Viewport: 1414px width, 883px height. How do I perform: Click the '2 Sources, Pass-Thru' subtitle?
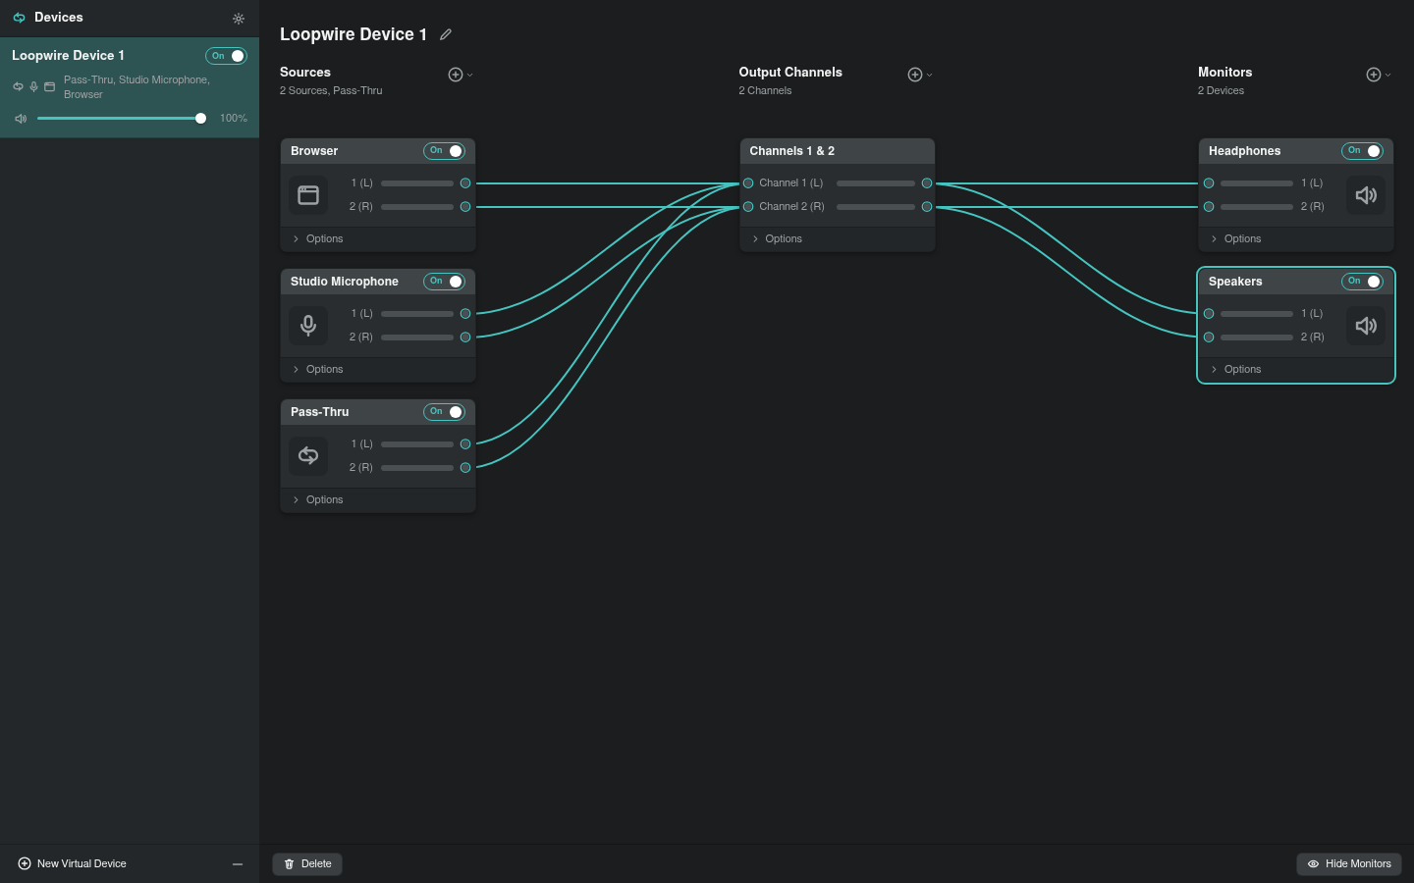tap(331, 91)
